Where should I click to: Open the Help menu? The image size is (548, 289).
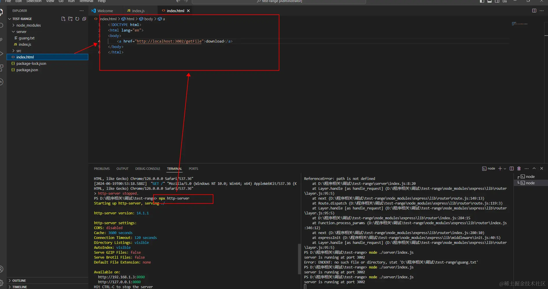tap(102, 1)
